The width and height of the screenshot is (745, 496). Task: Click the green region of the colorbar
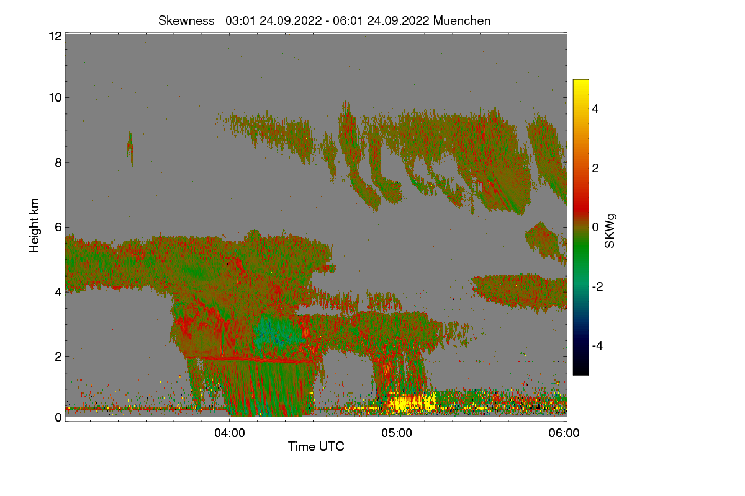pyautogui.click(x=580, y=257)
